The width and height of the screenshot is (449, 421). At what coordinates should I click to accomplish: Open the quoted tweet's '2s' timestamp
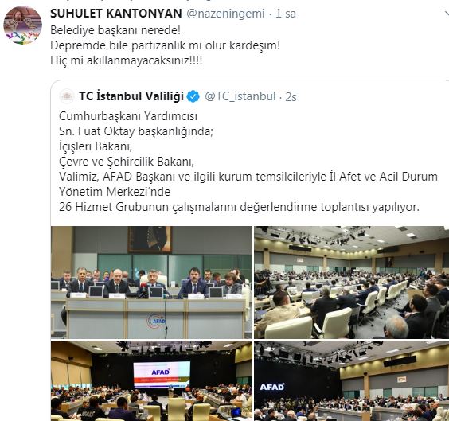pyautogui.click(x=291, y=97)
